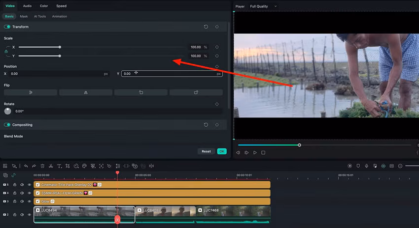Open the keyframe diamond tool in toolbar

click(x=109, y=166)
